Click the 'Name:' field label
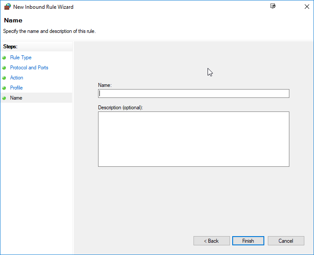The image size is (314, 255). [x=105, y=85]
